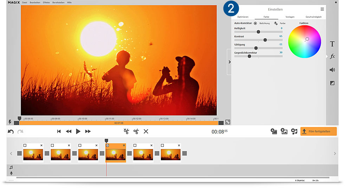Click the range start marker on preview bar

[17, 123]
